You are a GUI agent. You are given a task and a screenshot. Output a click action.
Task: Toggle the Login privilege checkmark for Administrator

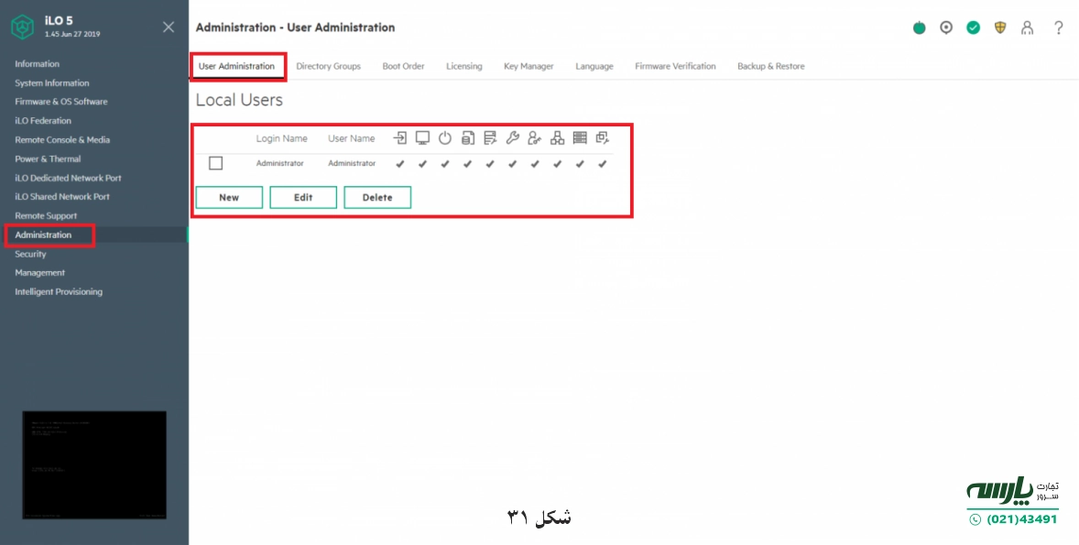[x=400, y=164]
